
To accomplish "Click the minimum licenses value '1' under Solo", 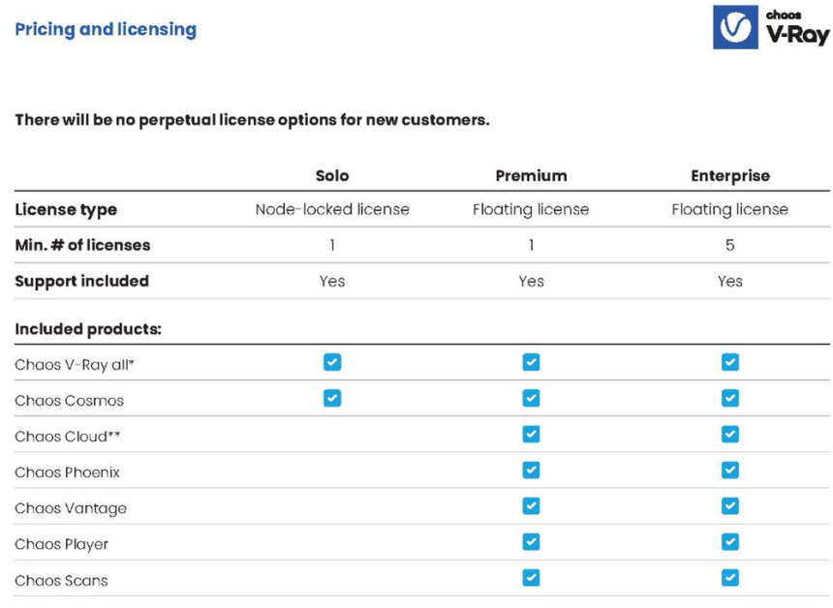I will (332, 245).
